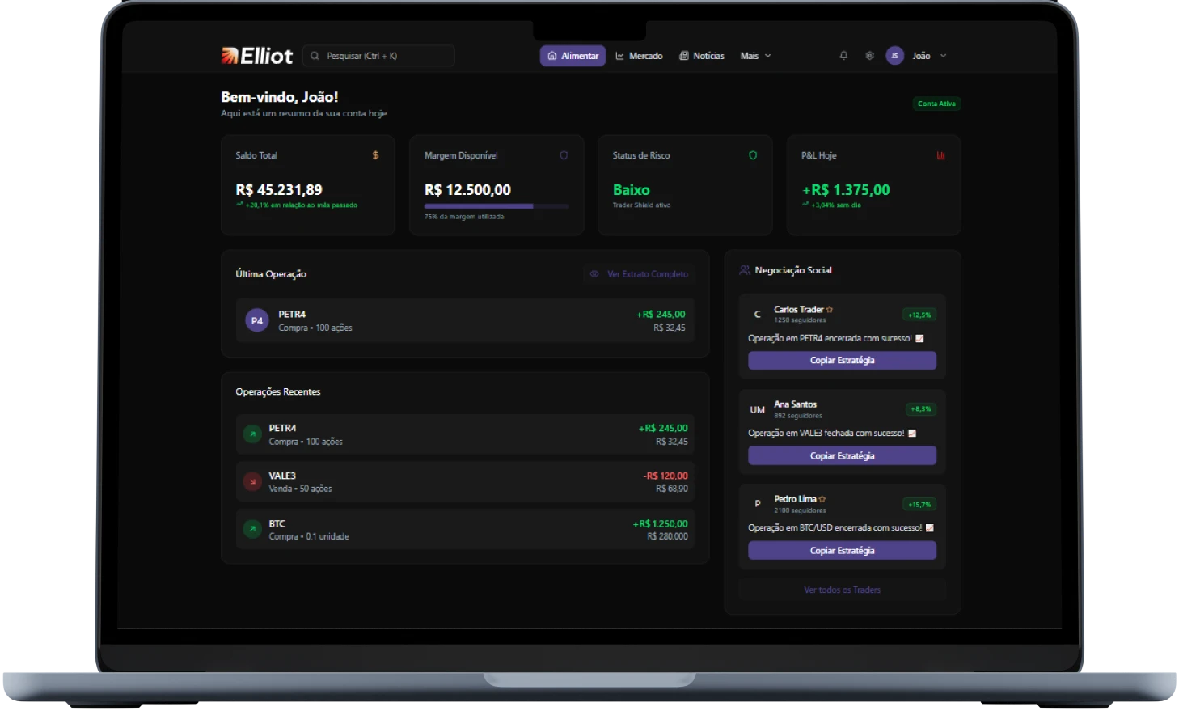1179x711 pixels.
Task: Expand the Mais dropdown menu
Action: pos(755,56)
